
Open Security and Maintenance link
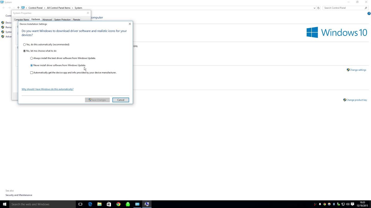pyautogui.click(x=19, y=195)
